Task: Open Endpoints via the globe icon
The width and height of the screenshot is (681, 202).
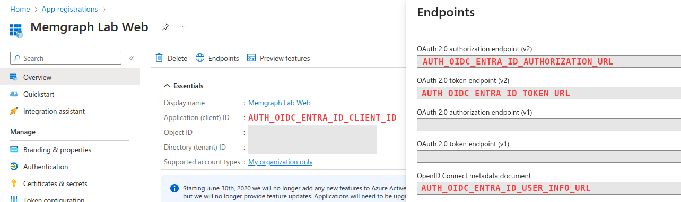Action: [x=200, y=58]
